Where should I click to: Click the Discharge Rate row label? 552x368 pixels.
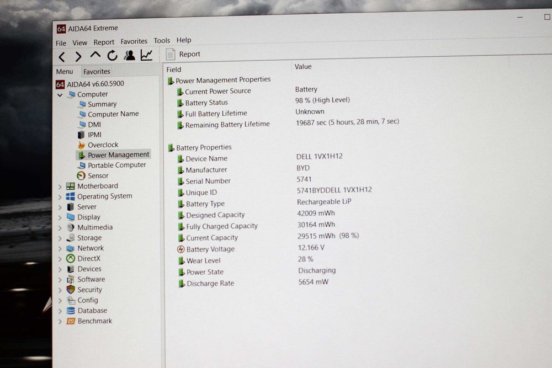click(x=210, y=284)
